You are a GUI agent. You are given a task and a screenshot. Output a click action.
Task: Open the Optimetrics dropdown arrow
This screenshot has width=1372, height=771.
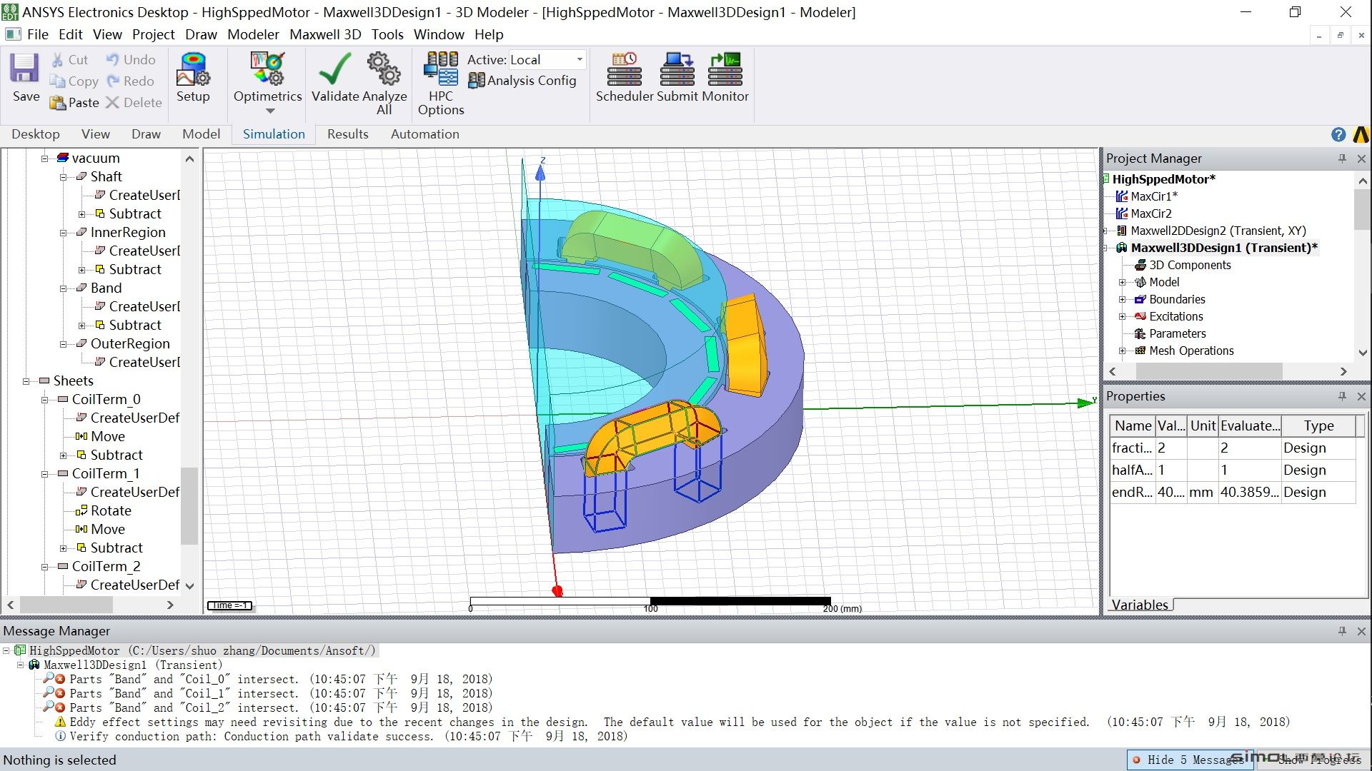[x=270, y=111]
